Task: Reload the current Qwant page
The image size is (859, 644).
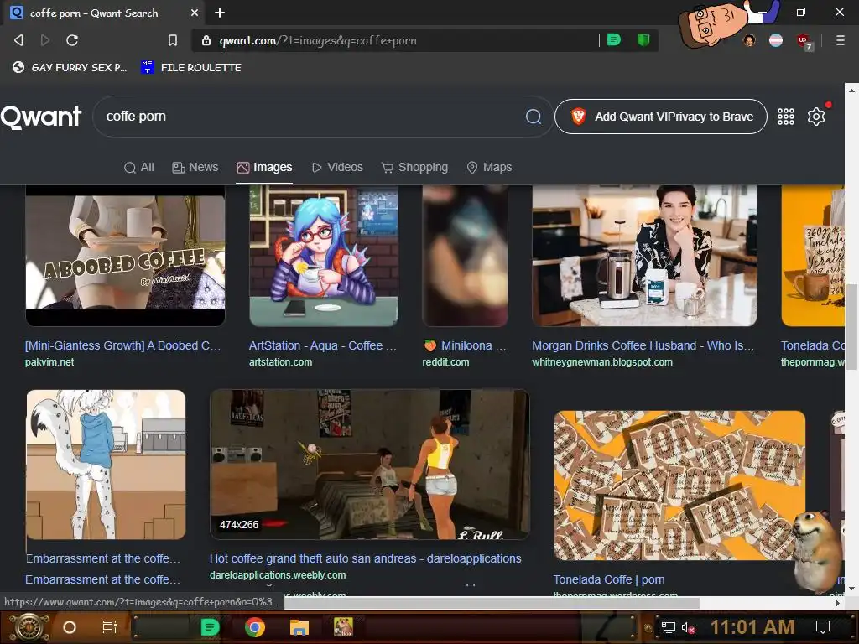Action: (72, 40)
